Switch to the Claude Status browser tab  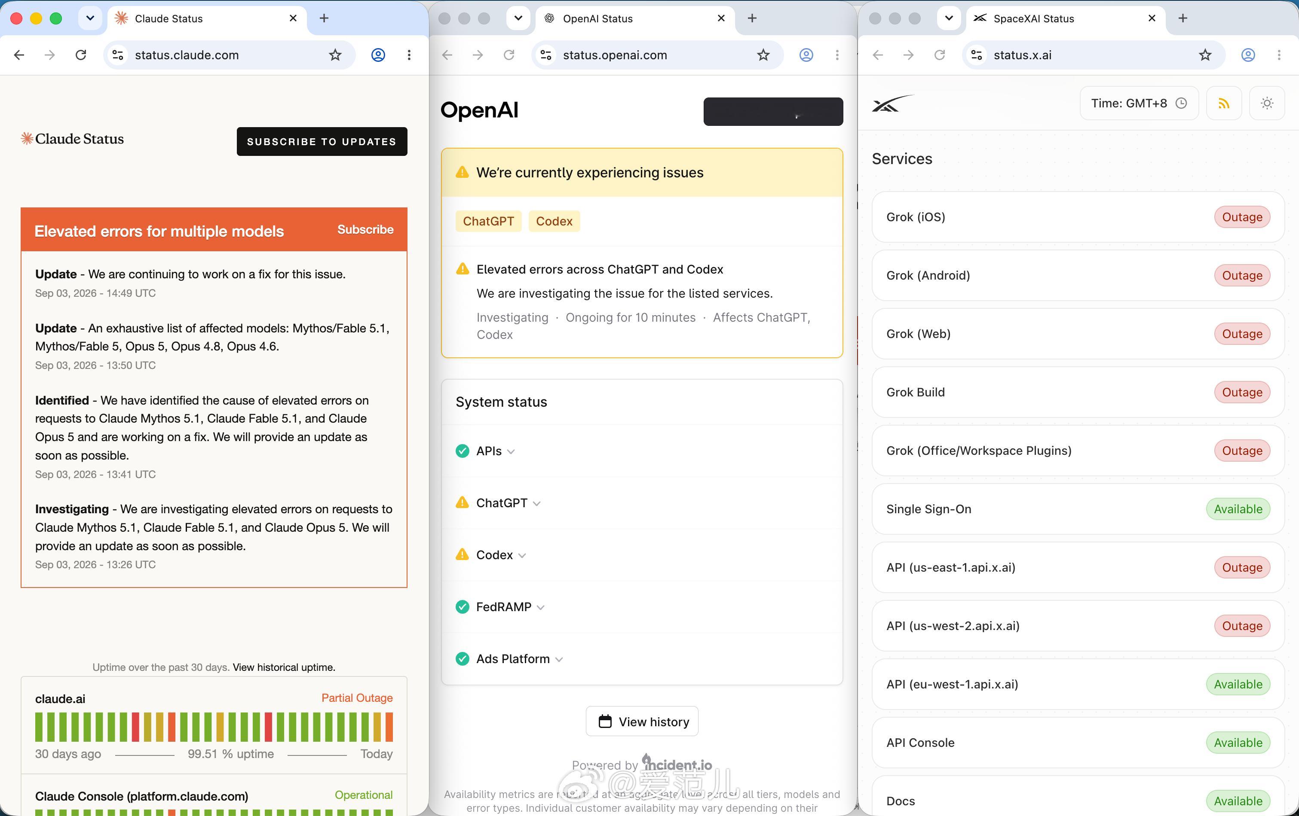pos(208,18)
